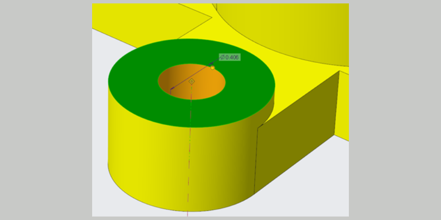Click the dashed red axis line below the boss
The image size is (441, 220).
[189, 196]
